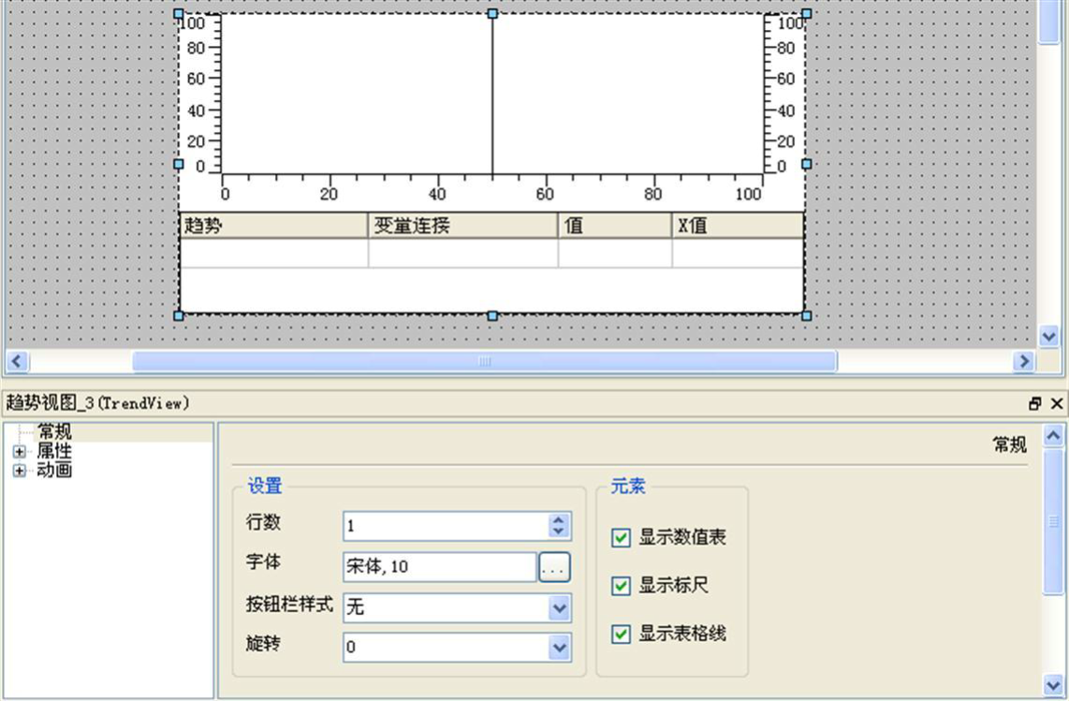
Task: Click the 值 column header
Action: [x=615, y=226]
